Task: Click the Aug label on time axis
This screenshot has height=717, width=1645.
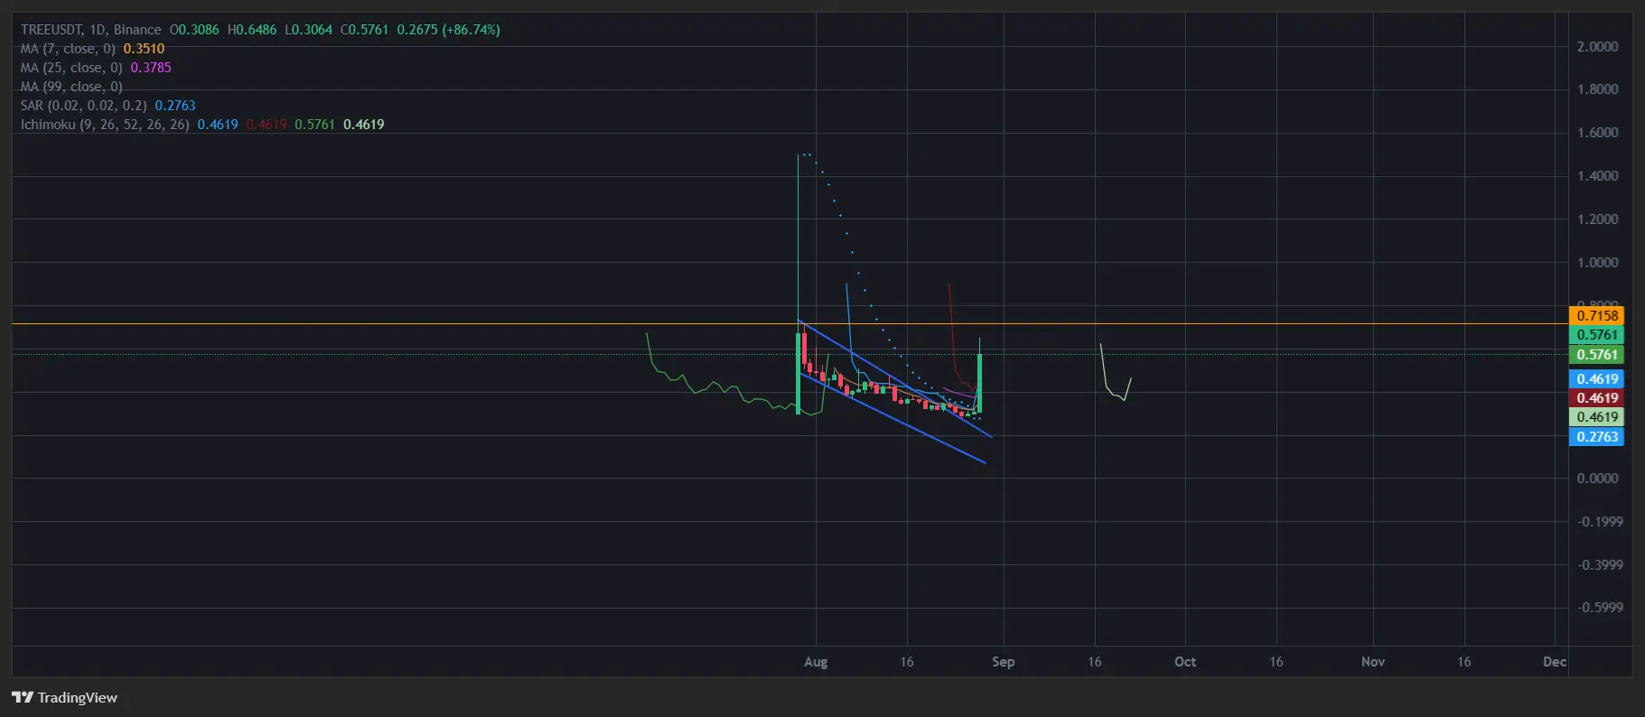Action: click(x=816, y=662)
